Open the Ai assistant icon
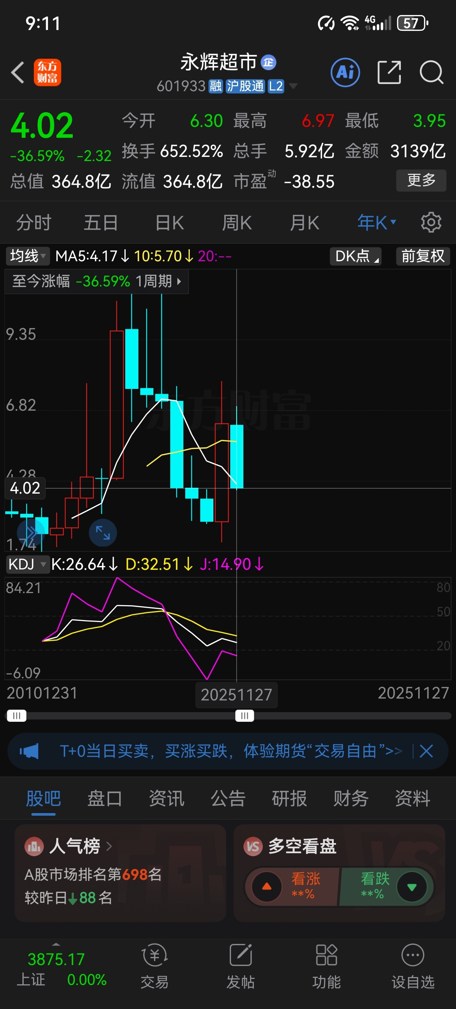Screen dimensions: 456x1009 pos(345,72)
